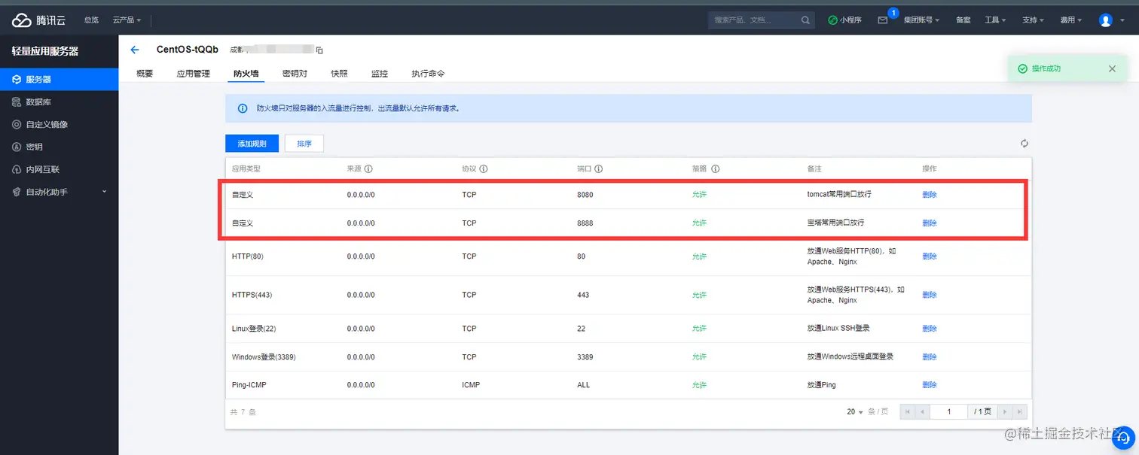
Task: Switch to the 快照 tab
Action: (339, 74)
